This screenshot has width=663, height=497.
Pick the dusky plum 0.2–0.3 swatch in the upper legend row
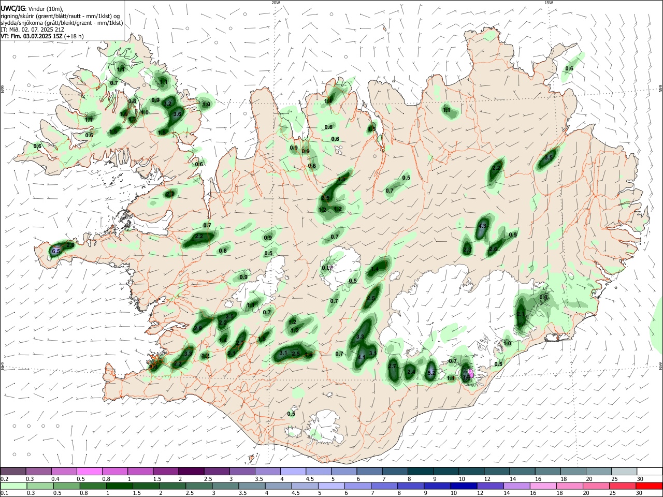coord(13,472)
